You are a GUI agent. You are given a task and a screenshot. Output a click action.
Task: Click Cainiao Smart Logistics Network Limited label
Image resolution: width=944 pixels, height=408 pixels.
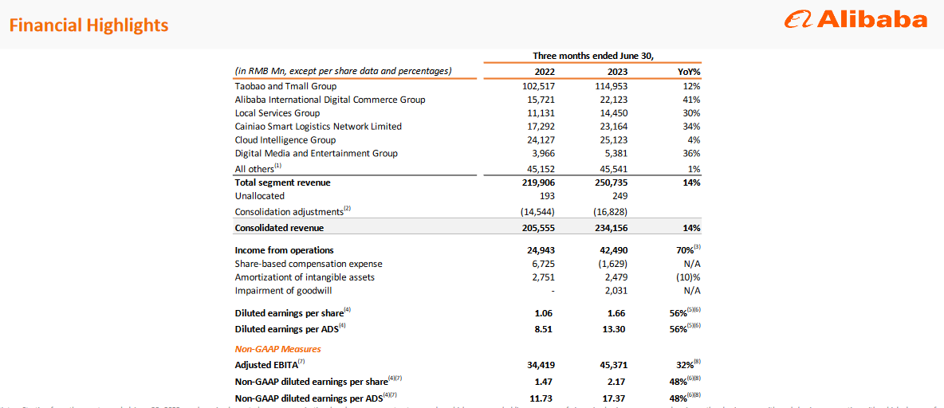click(318, 127)
